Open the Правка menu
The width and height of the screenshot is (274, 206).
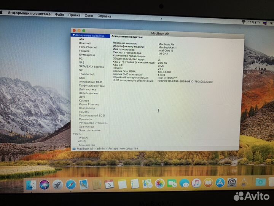tap(74, 15)
